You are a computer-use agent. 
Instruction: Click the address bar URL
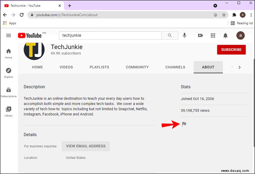[x=67, y=15]
